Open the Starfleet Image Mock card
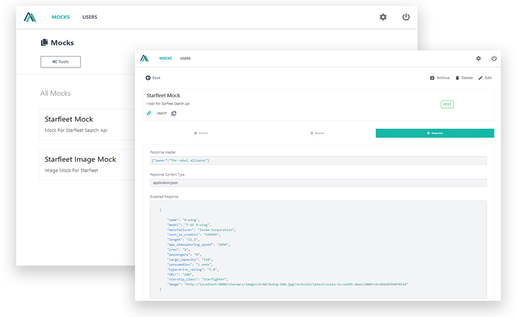Image resolution: width=517 pixels, height=317 pixels. [88, 164]
